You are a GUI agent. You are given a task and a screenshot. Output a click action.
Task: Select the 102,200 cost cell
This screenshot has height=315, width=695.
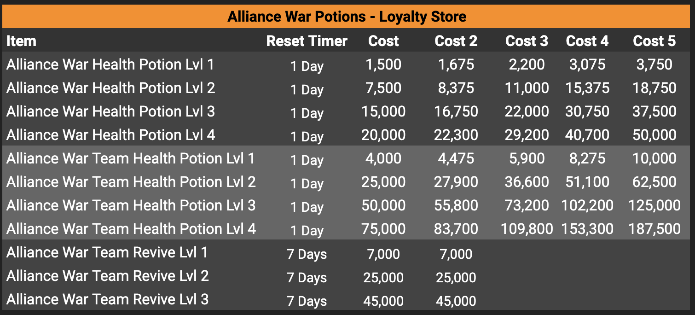coord(587,205)
